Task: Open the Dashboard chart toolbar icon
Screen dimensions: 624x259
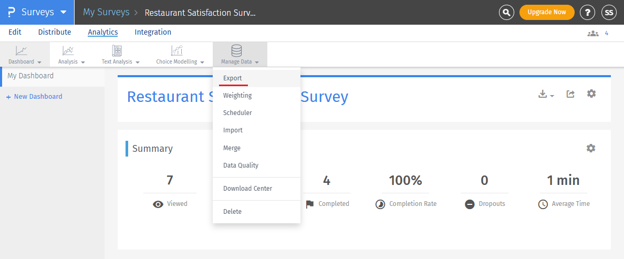Action: pos(22,51)
